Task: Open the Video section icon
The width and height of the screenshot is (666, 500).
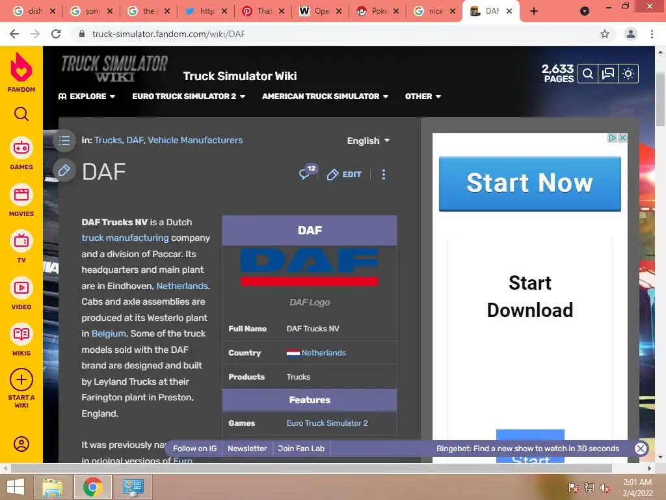Action: point(21,288)
